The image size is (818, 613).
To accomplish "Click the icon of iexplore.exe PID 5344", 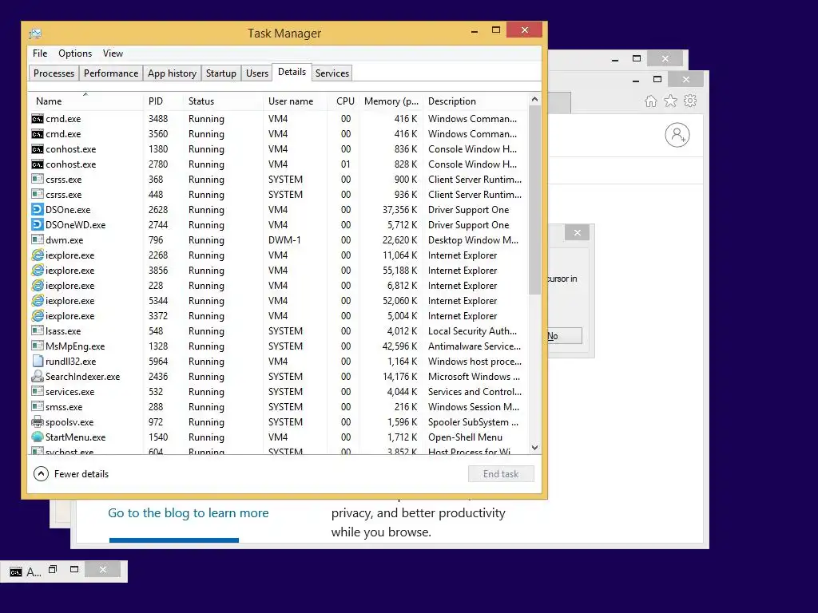I will [37, 300].
